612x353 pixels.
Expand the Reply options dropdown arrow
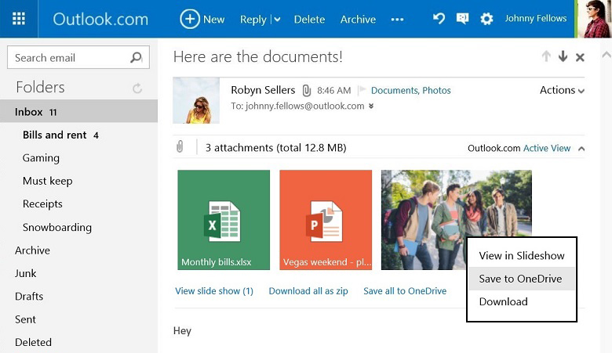(277, 20)
